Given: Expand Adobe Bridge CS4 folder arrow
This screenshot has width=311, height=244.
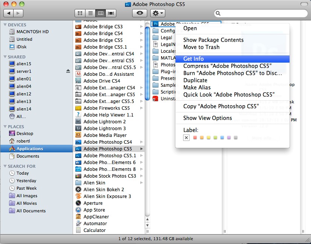Looking at the screenshot, I should coord(142,34).
